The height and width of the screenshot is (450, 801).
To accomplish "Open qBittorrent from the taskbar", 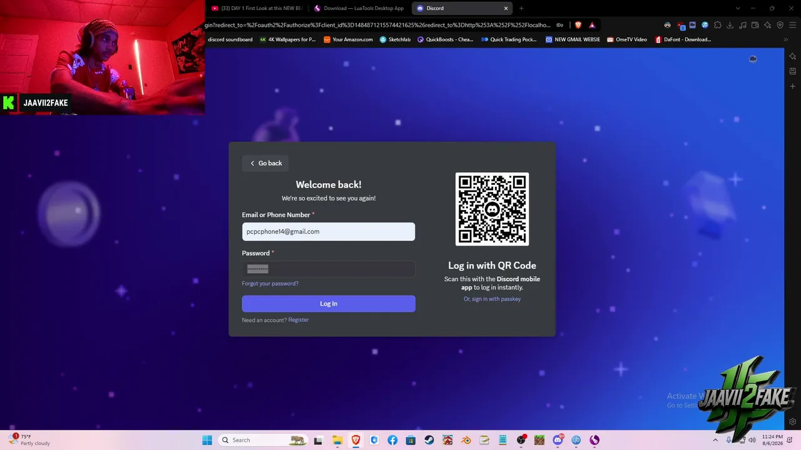I will (x=576, y=440).
